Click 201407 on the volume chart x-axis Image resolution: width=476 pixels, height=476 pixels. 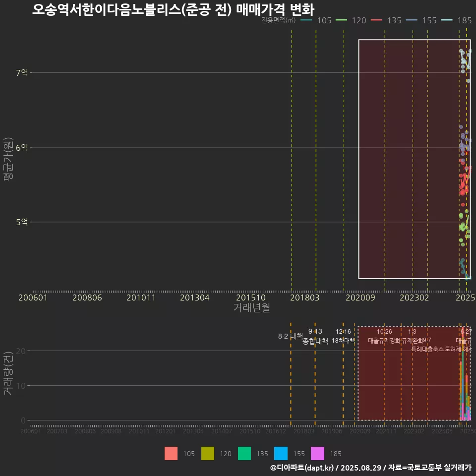222,431
